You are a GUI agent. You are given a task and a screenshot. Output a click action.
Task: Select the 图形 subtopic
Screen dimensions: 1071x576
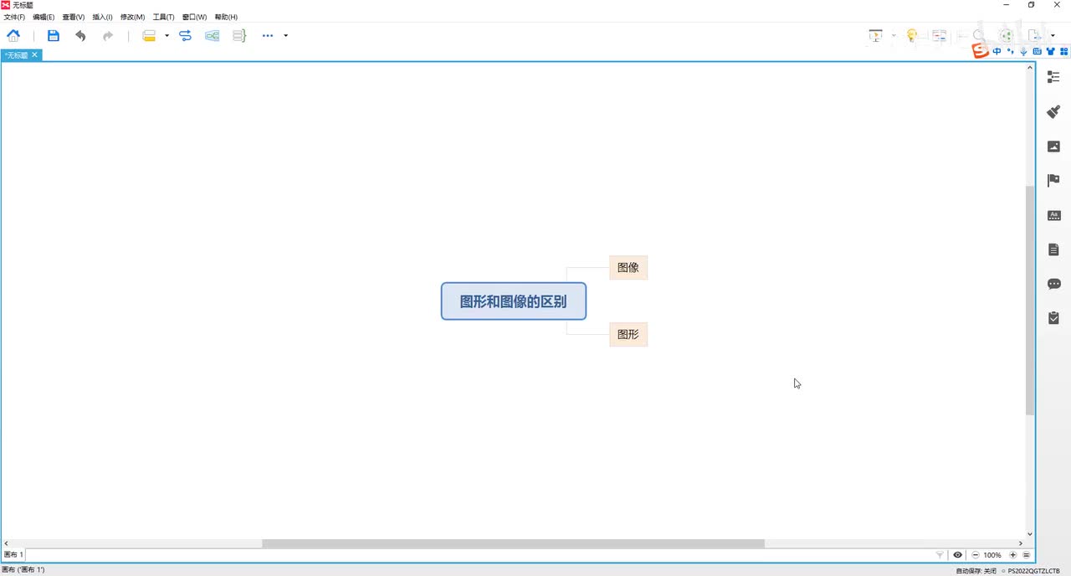(628, 335)
